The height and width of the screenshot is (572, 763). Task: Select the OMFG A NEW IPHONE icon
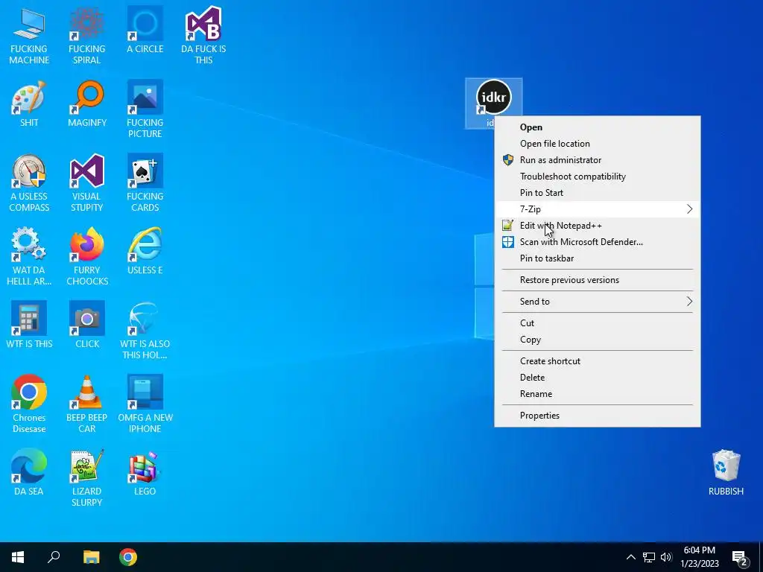click(x=145, y=393)
